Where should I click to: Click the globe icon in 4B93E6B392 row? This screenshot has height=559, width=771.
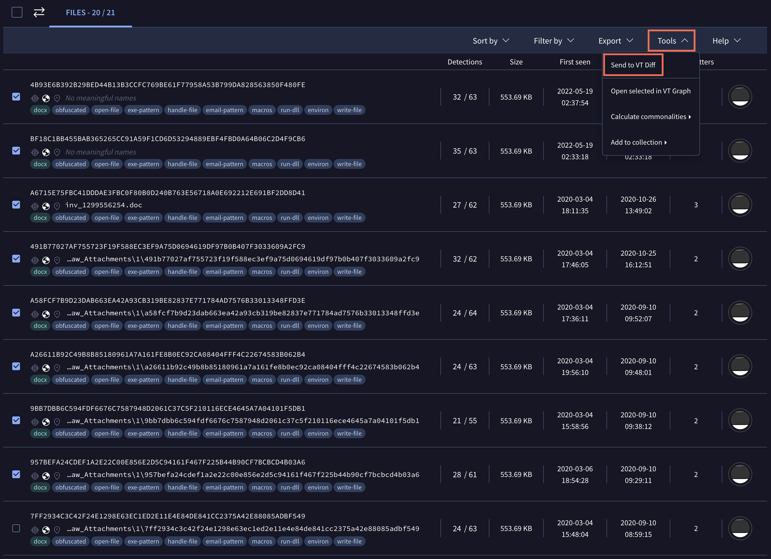pyautogui.click(x=46, y=98)
